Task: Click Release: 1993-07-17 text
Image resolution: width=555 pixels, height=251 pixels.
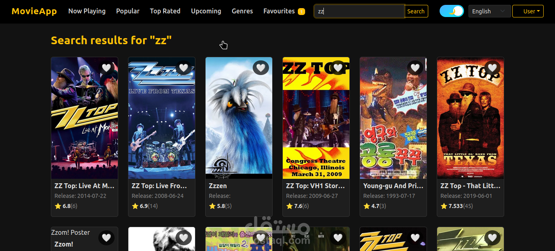Action: pos(389,196)
